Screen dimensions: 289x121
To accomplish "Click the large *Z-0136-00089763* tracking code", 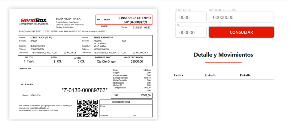I will 84,90.
